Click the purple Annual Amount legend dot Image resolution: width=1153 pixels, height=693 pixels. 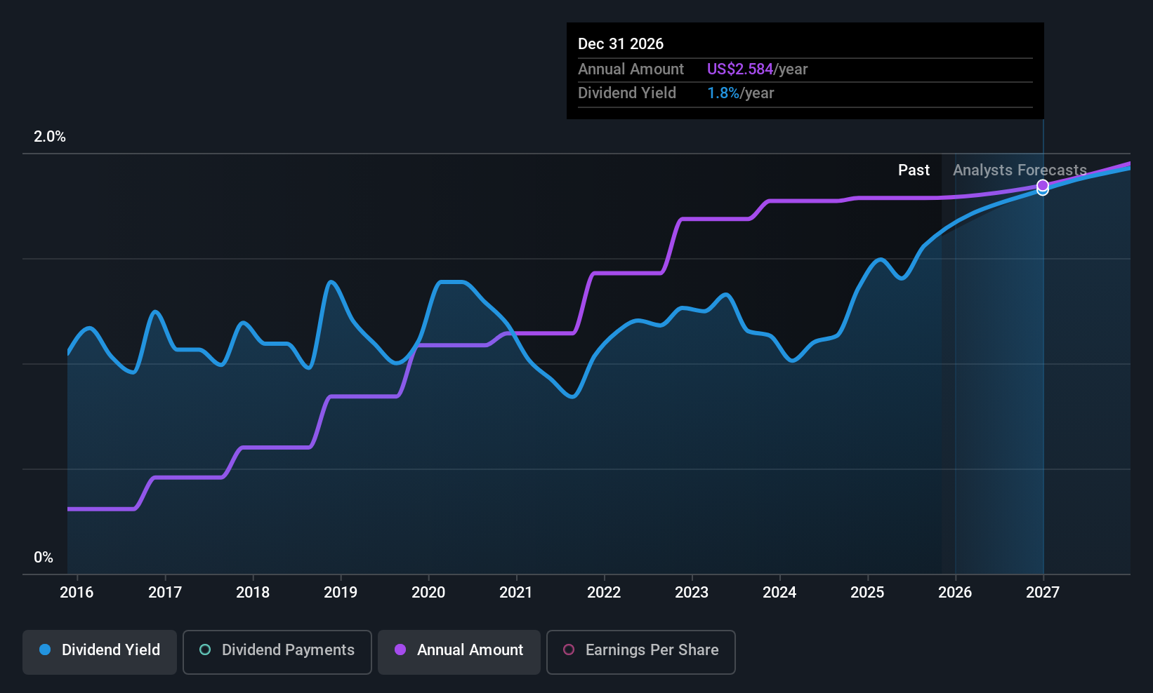point(400,650)
